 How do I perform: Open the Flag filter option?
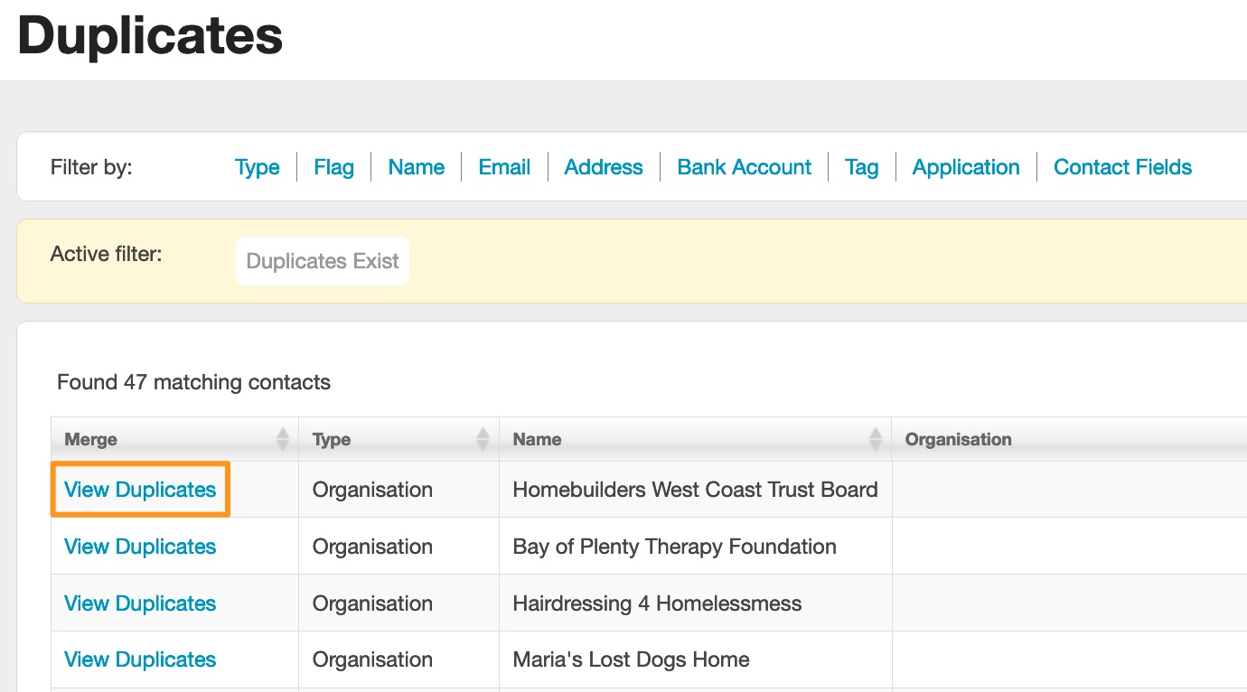point(333,167)
